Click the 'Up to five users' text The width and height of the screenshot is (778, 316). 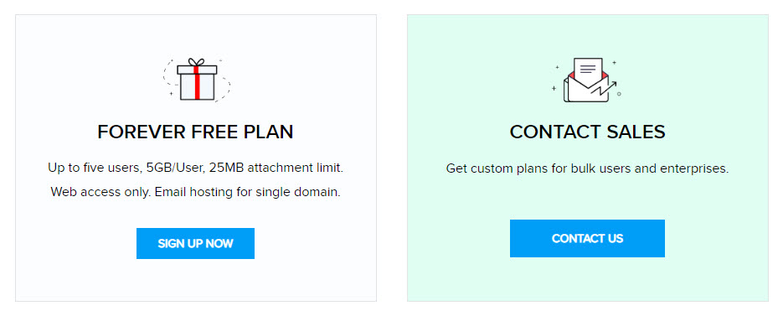click(x=95, y=168)
